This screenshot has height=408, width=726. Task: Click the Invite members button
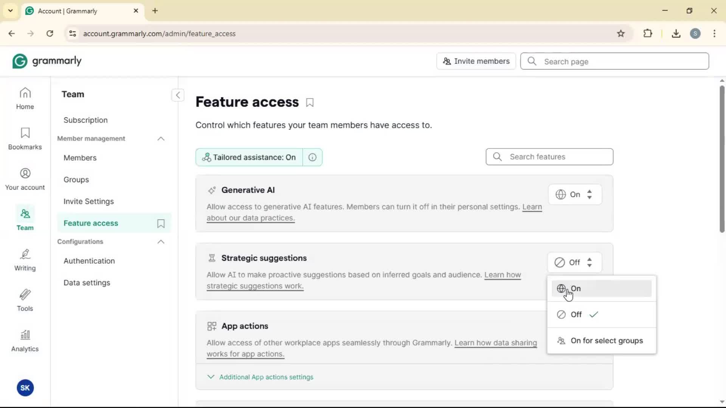click(476, 61)
